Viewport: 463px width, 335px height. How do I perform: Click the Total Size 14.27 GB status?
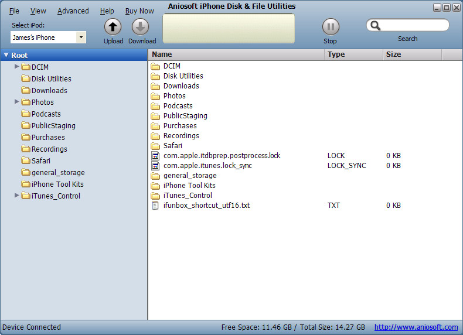click(332, 327)
